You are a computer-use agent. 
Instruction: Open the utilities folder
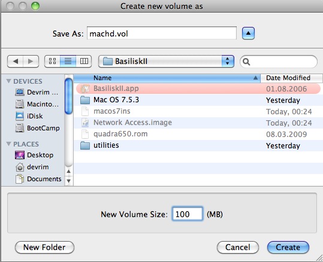coord(198,145)
